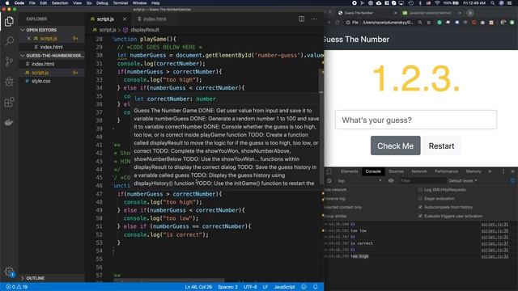Open the Docker view in the activity bar
This screenshot has width=518, height=291.
[x=9, y=122]
